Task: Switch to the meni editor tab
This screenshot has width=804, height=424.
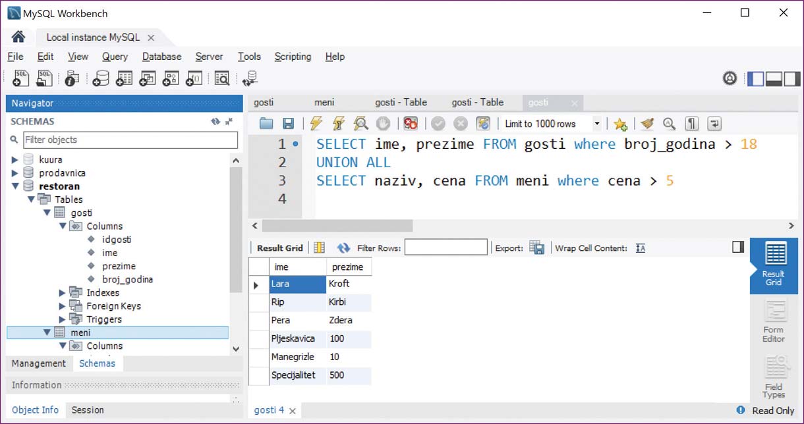Action: tap(324, 103)
